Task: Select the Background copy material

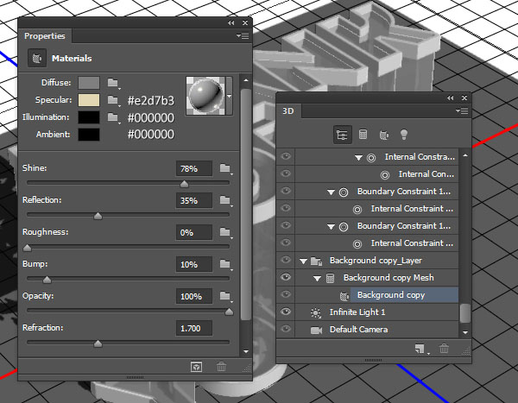Action: [391, 294]
